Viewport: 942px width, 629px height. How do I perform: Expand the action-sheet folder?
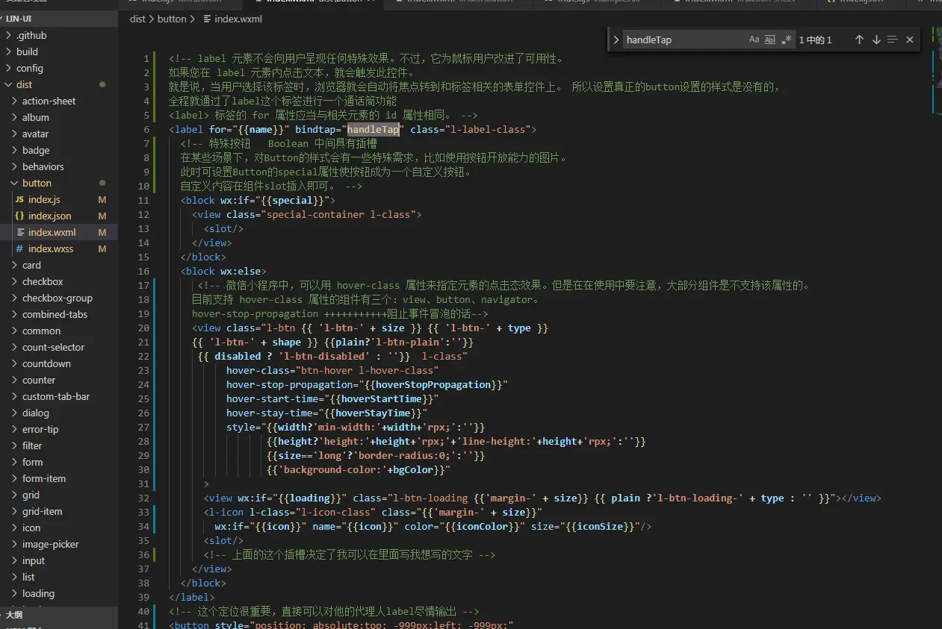59,101
